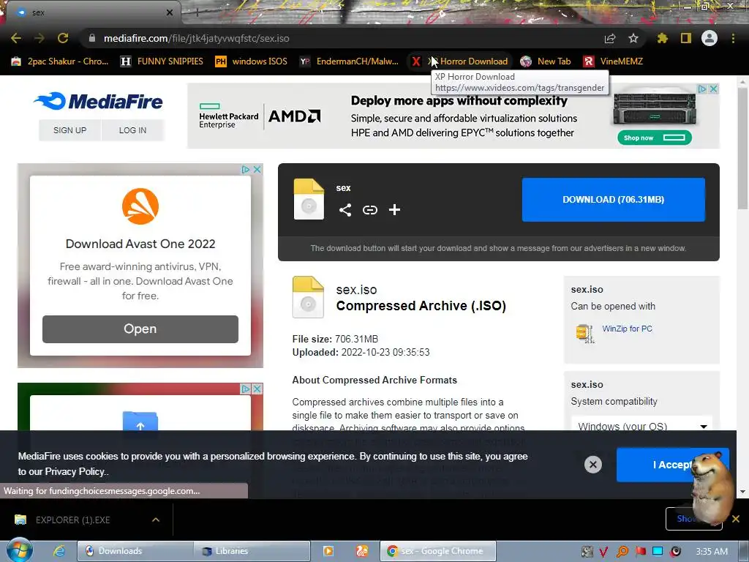Click the DOWNLOAD (706.31MB) button
The height and width of the screenshot is (562, 749).
coord(614,200)
